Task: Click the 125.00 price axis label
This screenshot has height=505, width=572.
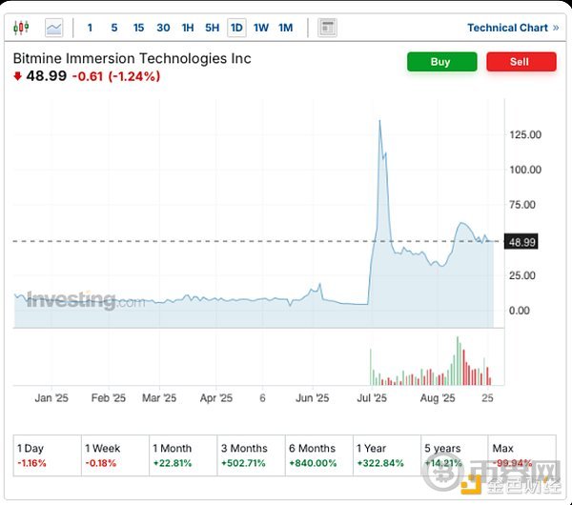Action: pyautogui.click(x=525, y=135)
